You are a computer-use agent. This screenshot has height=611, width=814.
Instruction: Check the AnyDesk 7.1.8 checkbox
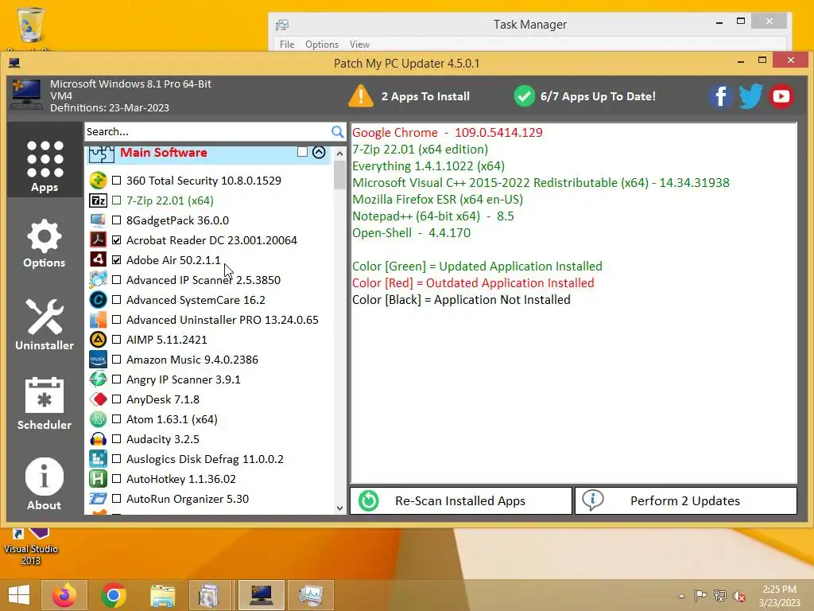[x=116, y=399]
